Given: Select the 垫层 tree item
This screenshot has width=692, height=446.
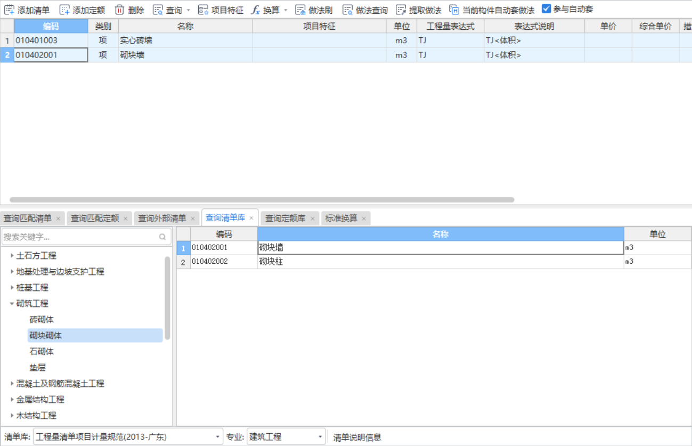Looking at the screenshot, I should 37,368.
